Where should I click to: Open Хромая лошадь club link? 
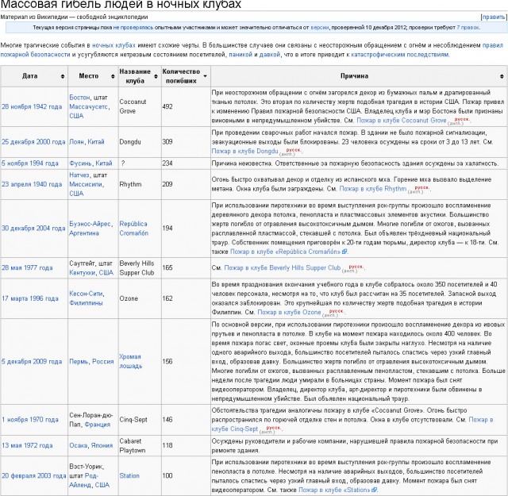(x=133, y=361)
